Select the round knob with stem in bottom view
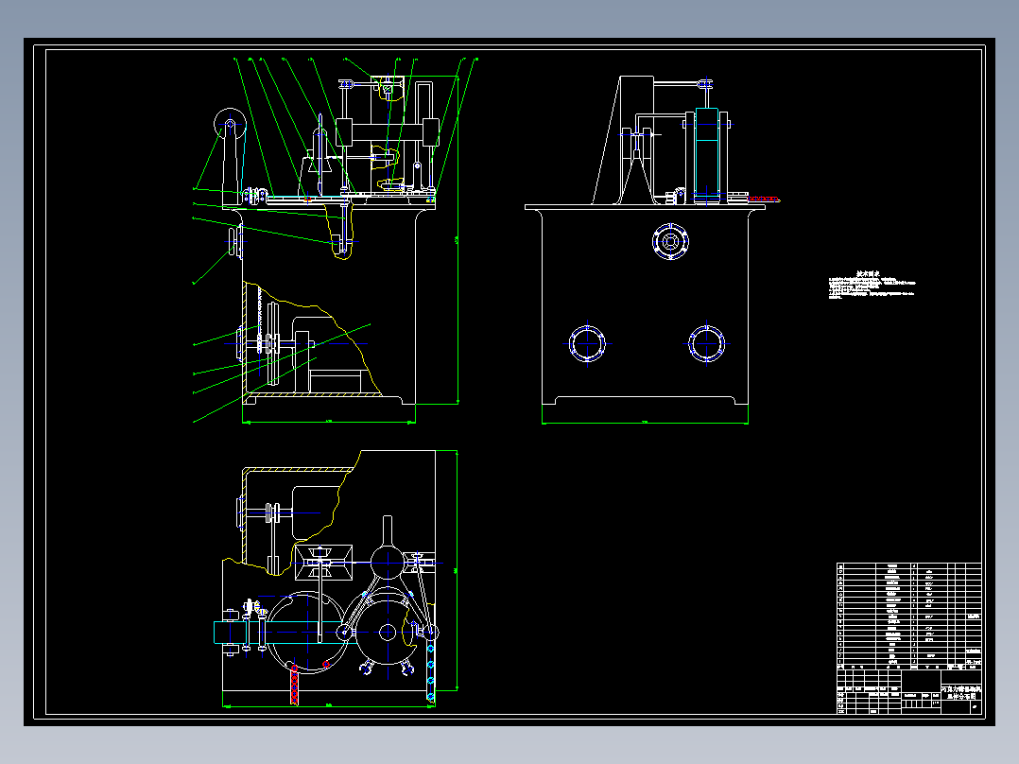This screenshot has width=1019, height=764. pos(388,549)
